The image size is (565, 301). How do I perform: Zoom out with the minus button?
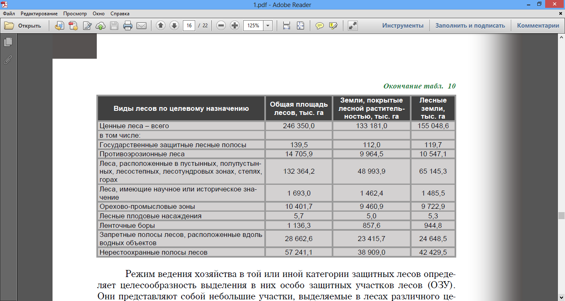221,26
